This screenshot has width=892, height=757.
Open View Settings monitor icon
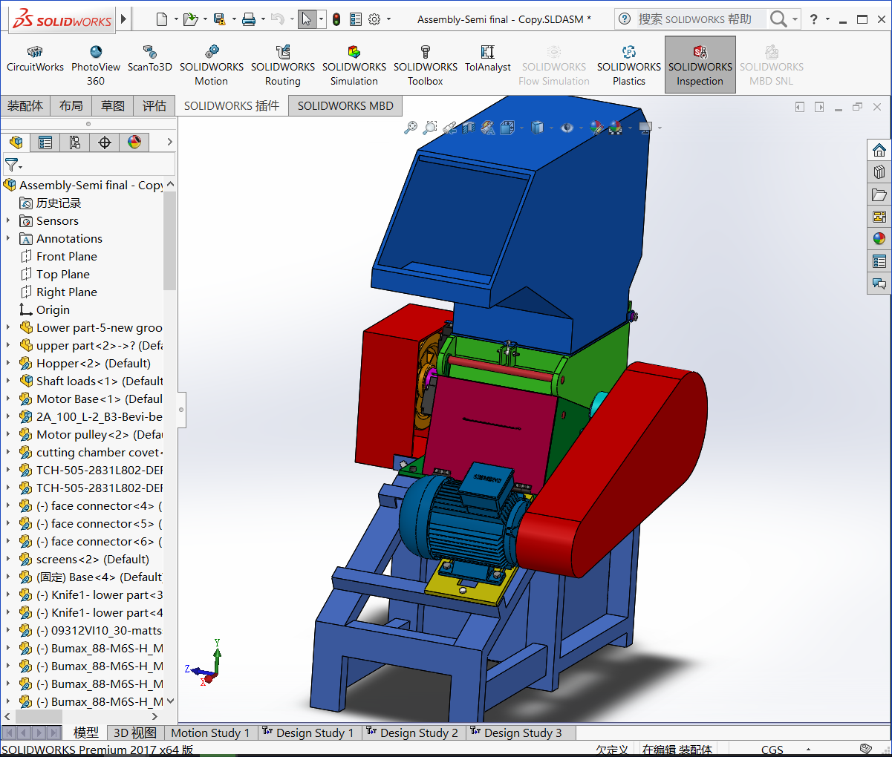645,128
